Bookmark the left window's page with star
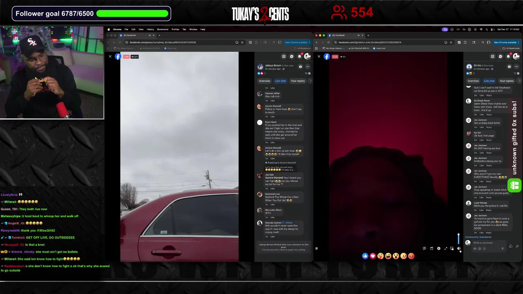This screenshot has height=294, width=523. click(x=242, y=42)
